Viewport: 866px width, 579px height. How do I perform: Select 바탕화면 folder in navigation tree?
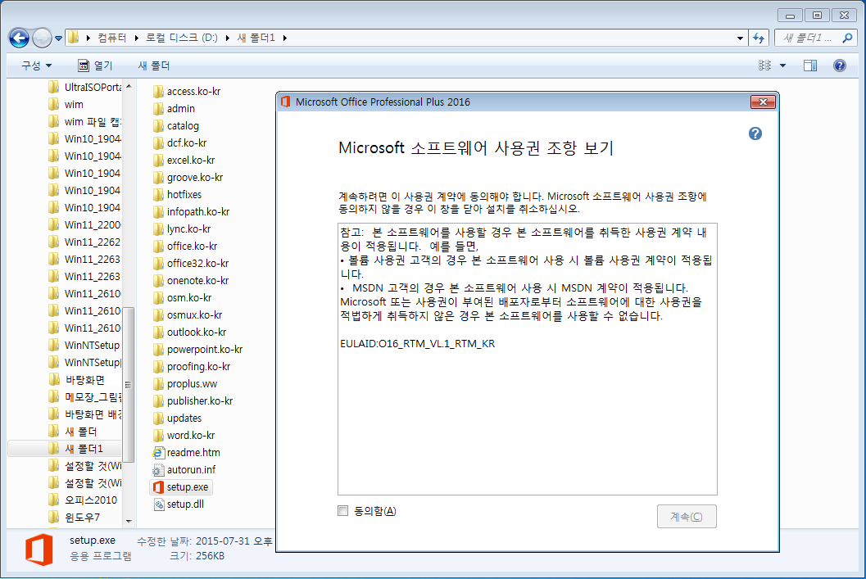[77, 380]
